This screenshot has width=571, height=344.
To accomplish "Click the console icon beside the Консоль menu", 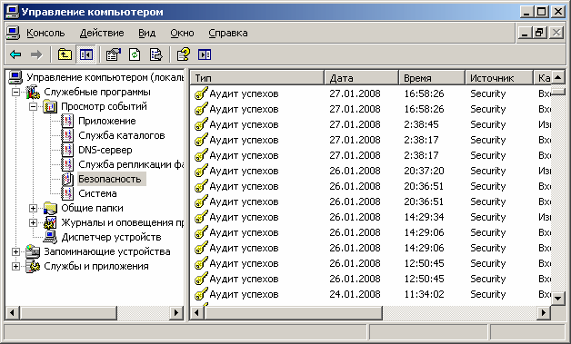I will [x=13, y=33].
